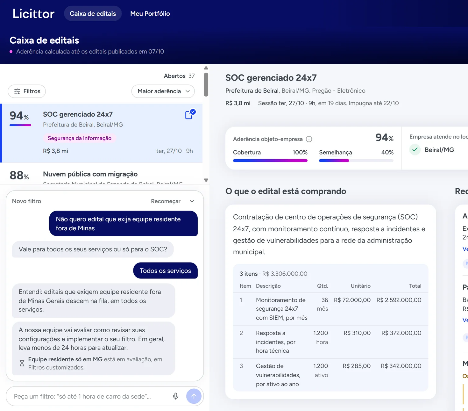This screenshot has height=411, width=468.
Task: Click item 1 Monitoramento de segurança row
Action: point(330,309)
